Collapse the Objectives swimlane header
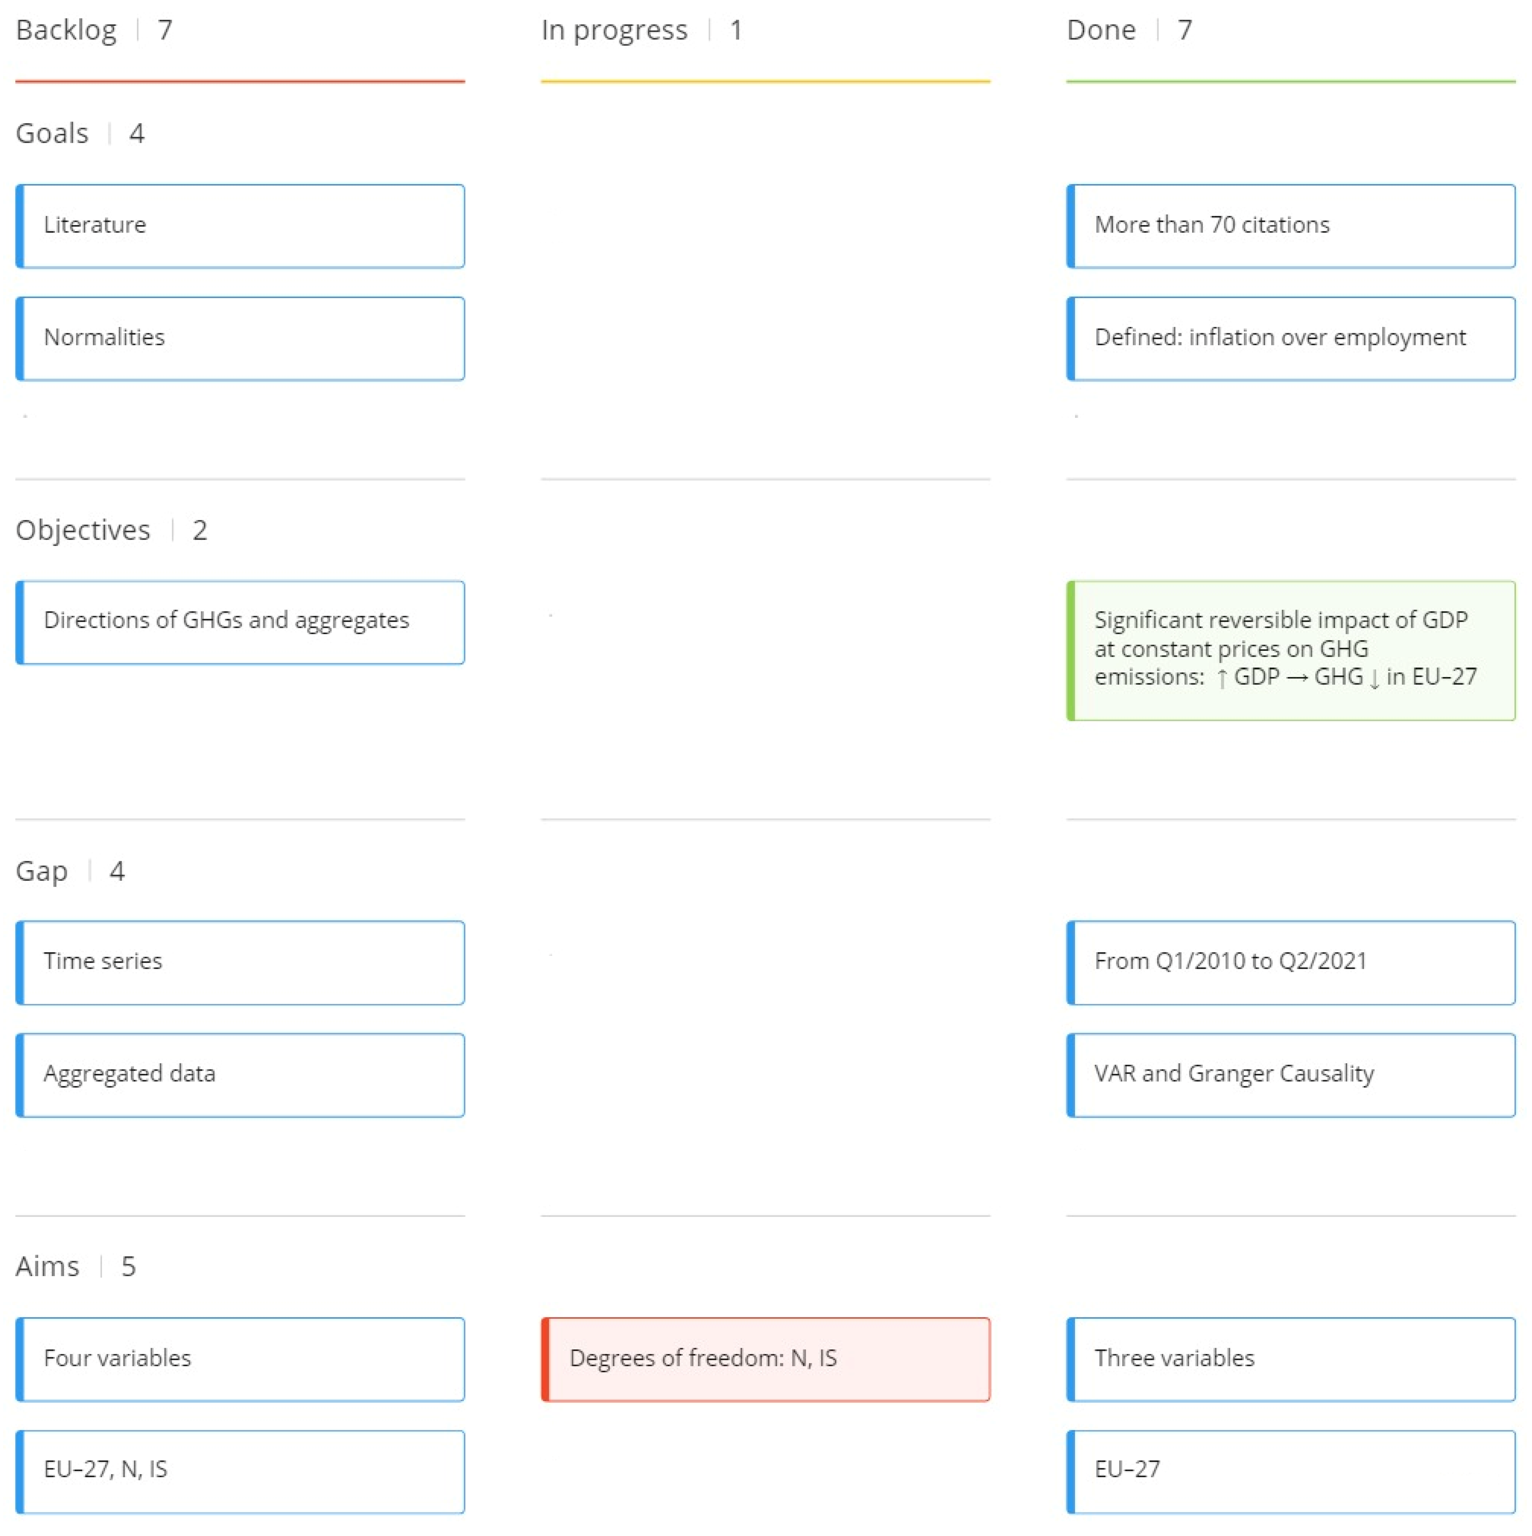Screen dimensions: 1532x1536 [83, 530]
